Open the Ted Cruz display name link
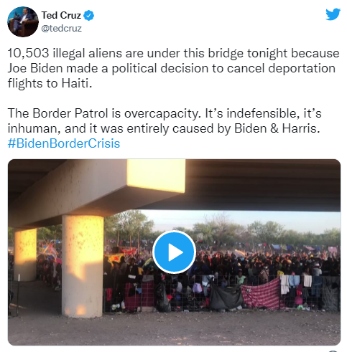Image resolution: width=347 pixels, height=352 pixels. (61, 15)
